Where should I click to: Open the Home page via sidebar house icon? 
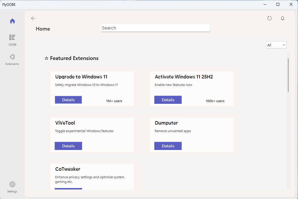pos(12,21)
